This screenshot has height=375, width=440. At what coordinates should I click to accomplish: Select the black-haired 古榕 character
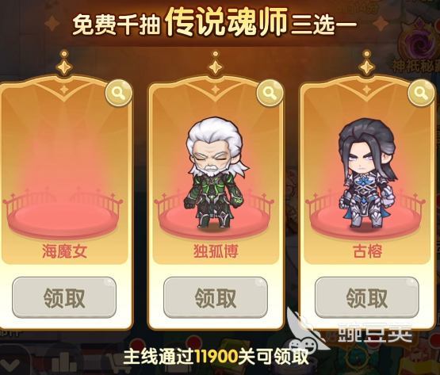[367, 173]
